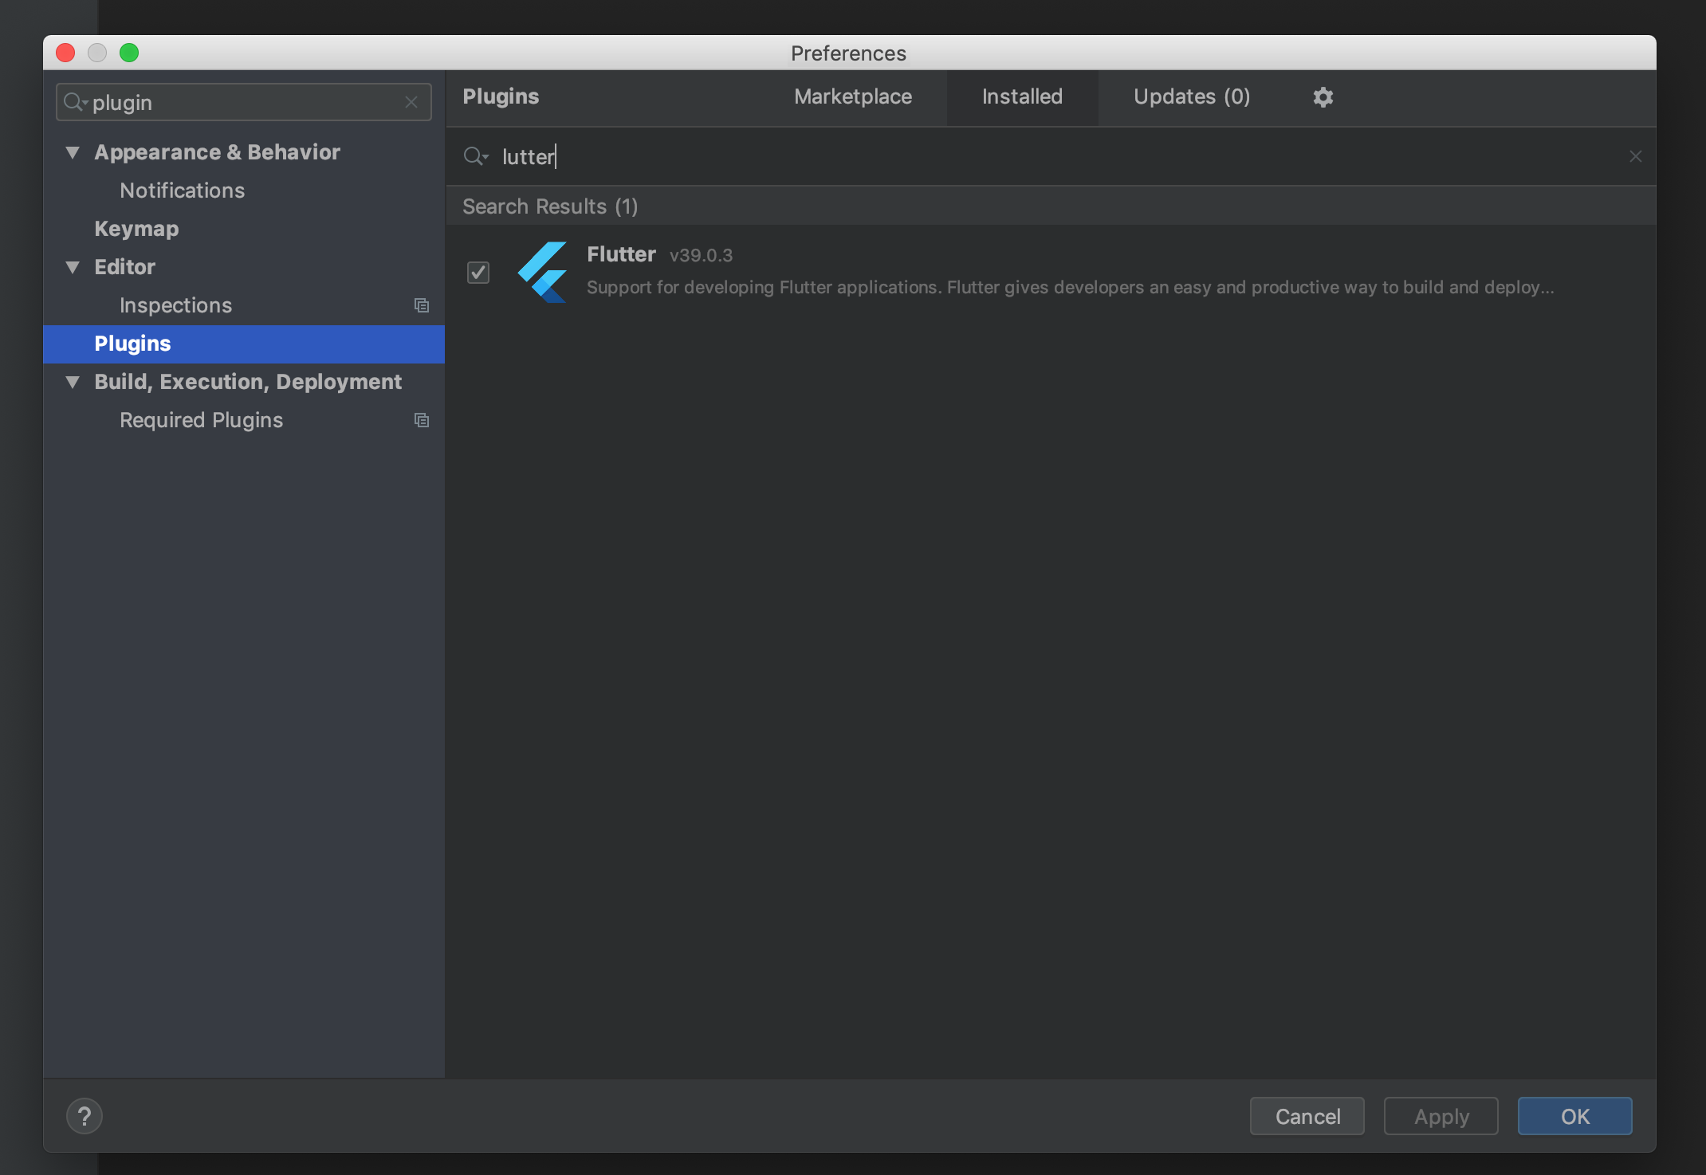
Task: Confirm with the OK button
Action: (x=1575, y=1116)
